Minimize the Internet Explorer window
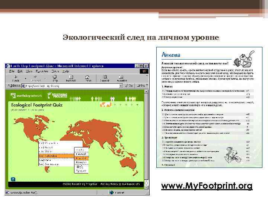 pos(137,66)
